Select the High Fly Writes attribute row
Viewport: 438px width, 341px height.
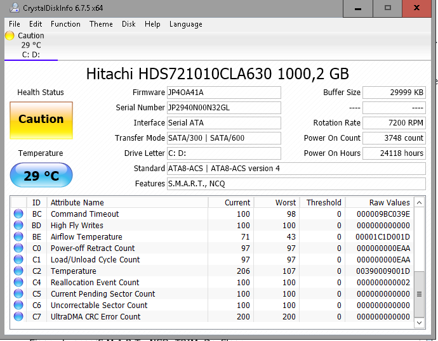[212, 225]
